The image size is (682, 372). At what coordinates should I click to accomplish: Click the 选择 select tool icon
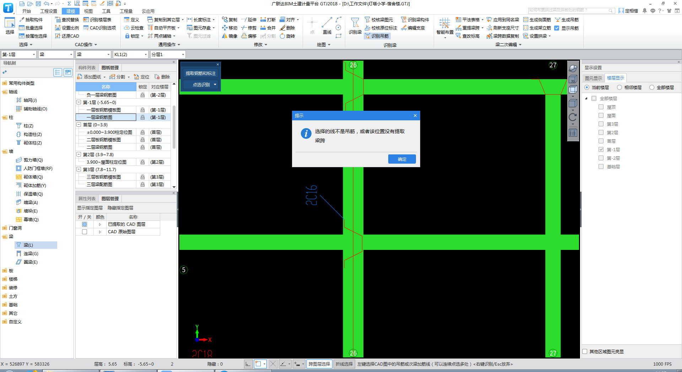click(10, 26)
